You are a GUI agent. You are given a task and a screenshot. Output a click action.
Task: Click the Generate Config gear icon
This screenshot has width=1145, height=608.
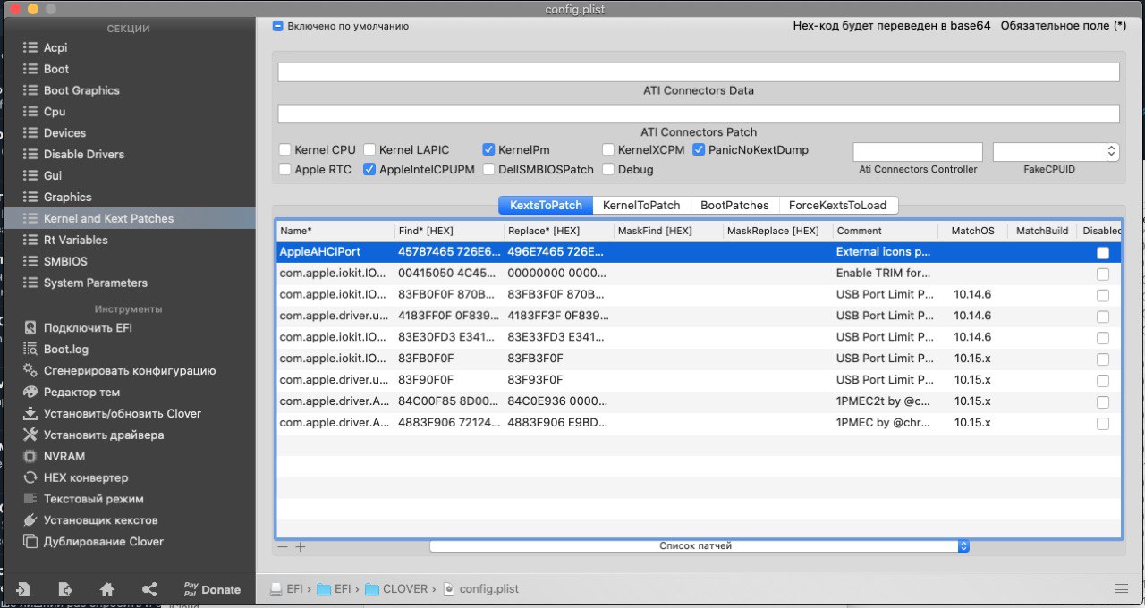pyautogui.click(x=30, y=371)
